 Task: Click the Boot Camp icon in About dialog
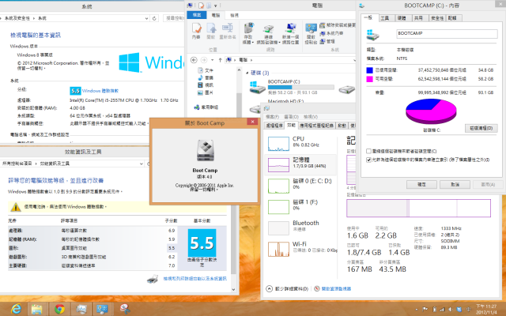(206, 150)
